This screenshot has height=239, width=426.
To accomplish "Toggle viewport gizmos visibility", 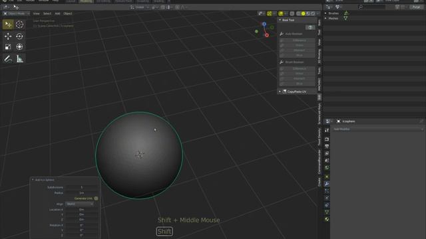I will 269,13.
